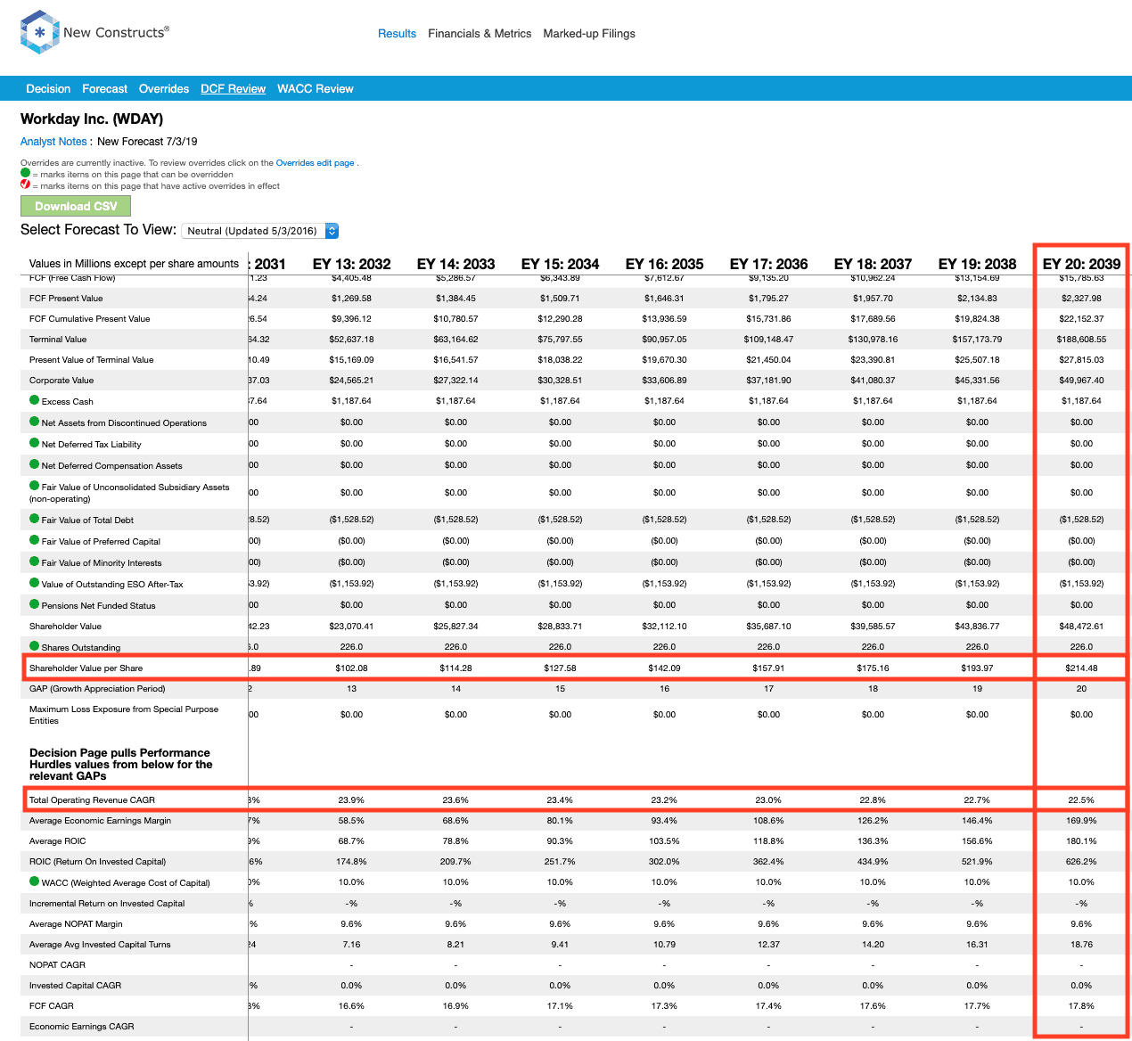Image resolution: width=1132 pixels, height=1041 pixels.
Task: Click green dot for Fair Value of Minority Interests
Action: [x=35, y=561]
